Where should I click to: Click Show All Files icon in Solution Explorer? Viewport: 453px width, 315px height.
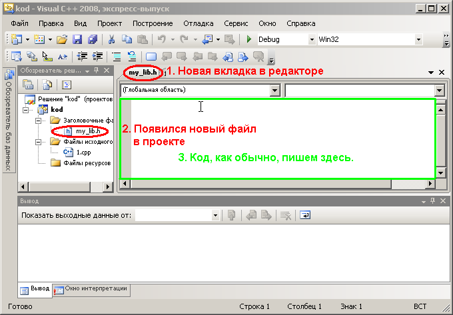(x=47, y=85)
